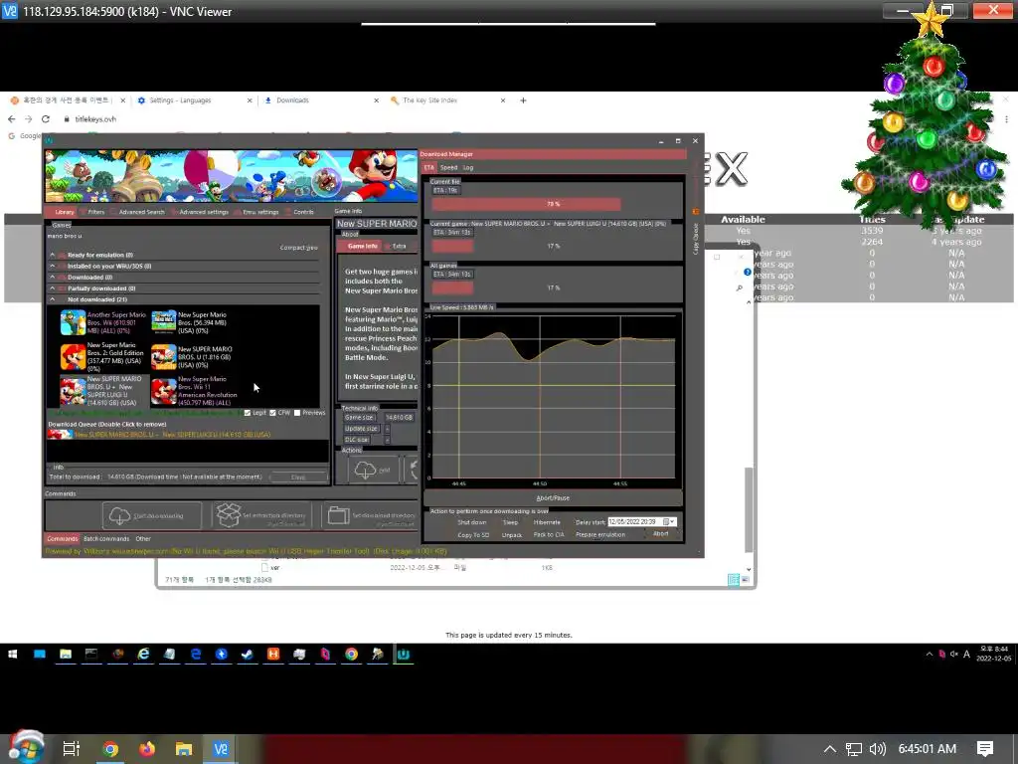
Task: Open File Explorer in the remote taskbar
Action: coord(66,655)
